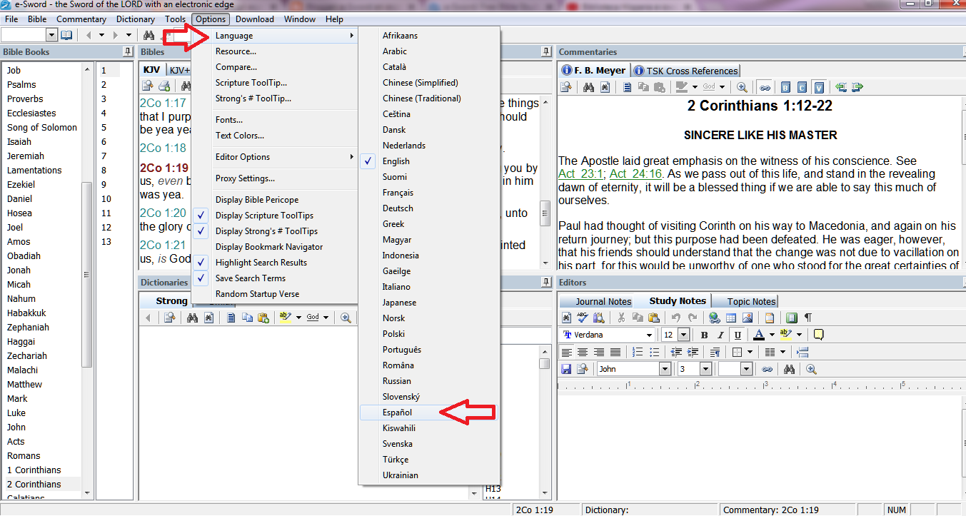
Task: Click the zoom magnifier in the Commentaries toolbar
Action: click(x=742, y=87)
